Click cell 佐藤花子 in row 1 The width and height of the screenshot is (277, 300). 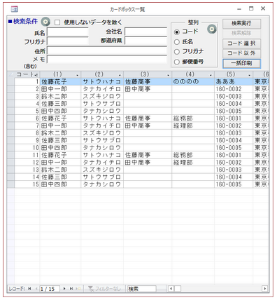(x=60, y=81)
